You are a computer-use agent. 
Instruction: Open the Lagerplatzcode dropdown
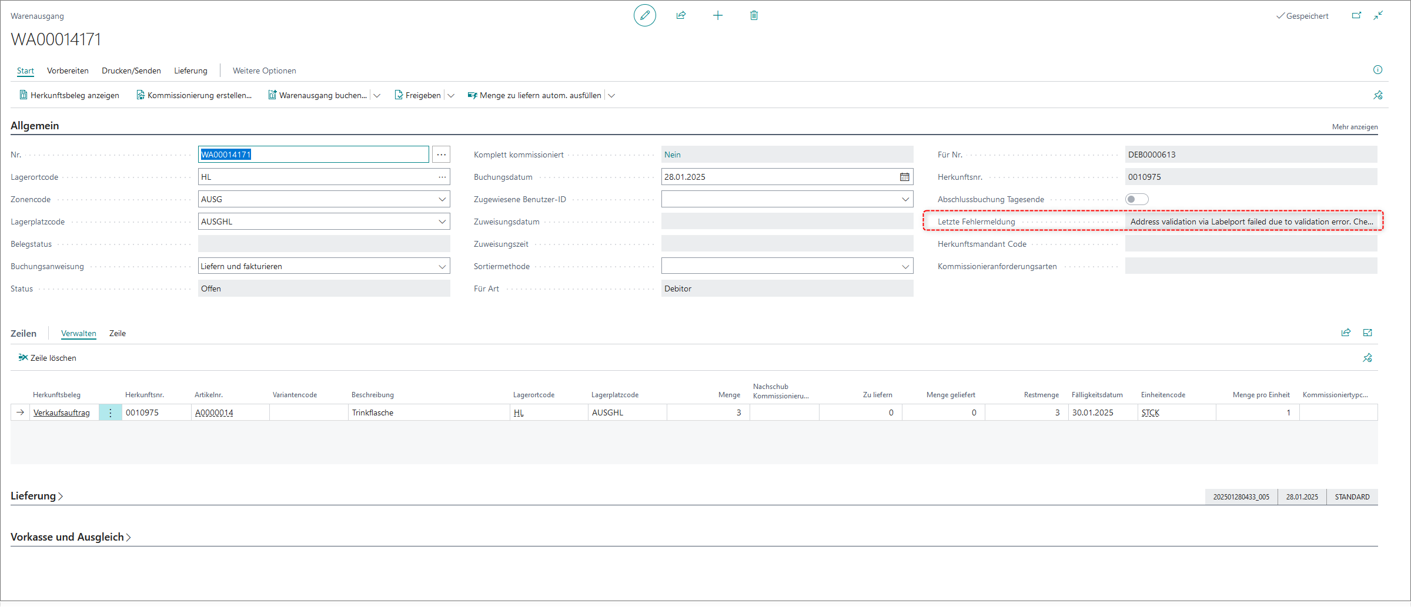[x=442, y=222]
